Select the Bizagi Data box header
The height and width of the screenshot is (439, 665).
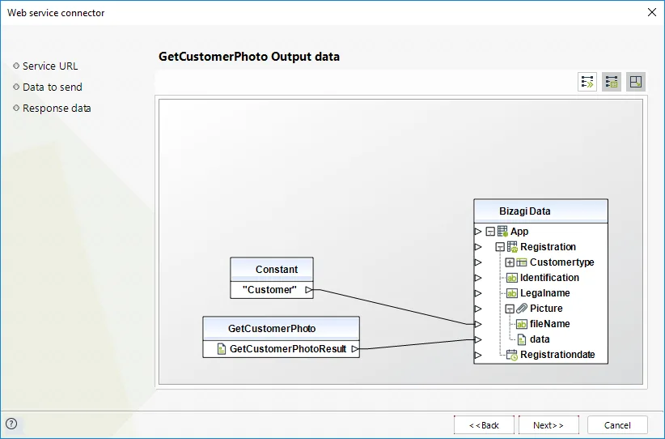[540, 211]
